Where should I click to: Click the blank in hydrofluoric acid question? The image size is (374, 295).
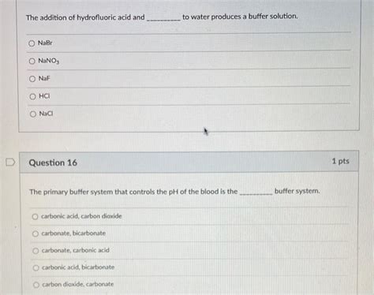point(163,18)
